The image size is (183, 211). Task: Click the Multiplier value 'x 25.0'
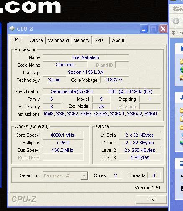(63, 143)
